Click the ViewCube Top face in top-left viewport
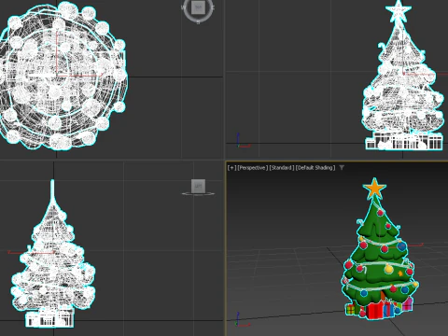 point(198,7)
